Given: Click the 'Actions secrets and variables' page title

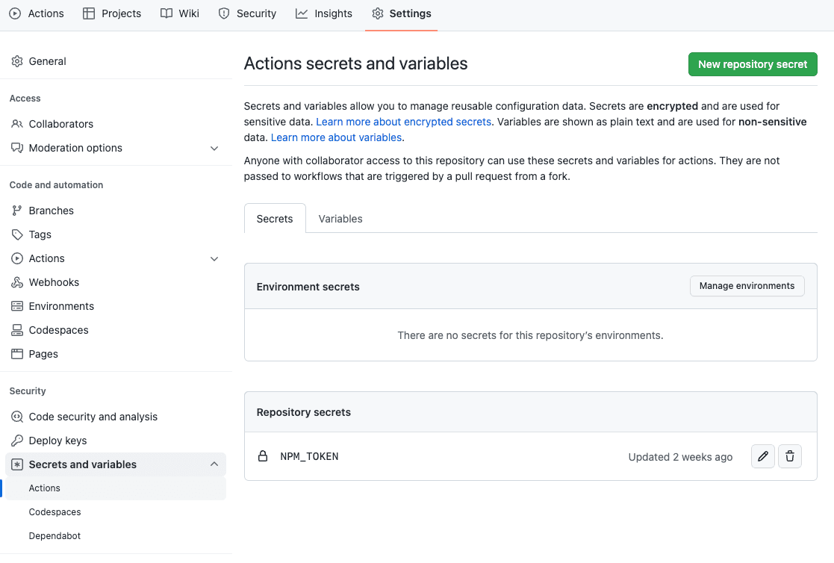Looking at the screenshot, I should pyautogui.click(x=356, y=63).
